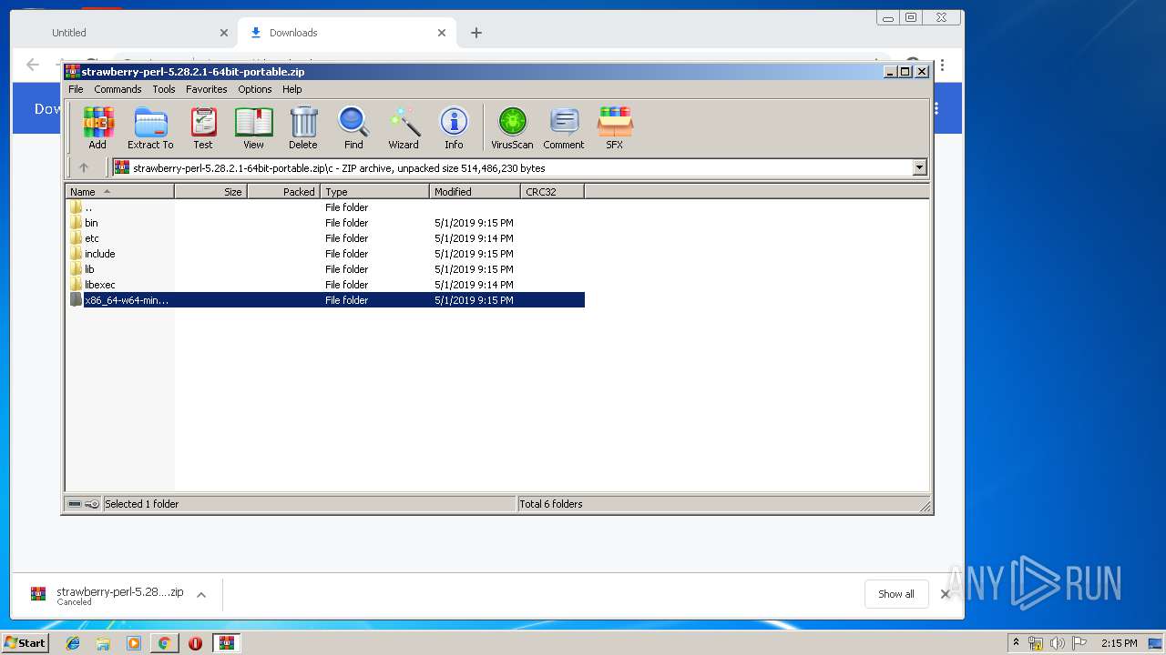This screenshot has width=1166, height=655.
Task: Close the Downloads browser tab
Action: coord(442,33)
